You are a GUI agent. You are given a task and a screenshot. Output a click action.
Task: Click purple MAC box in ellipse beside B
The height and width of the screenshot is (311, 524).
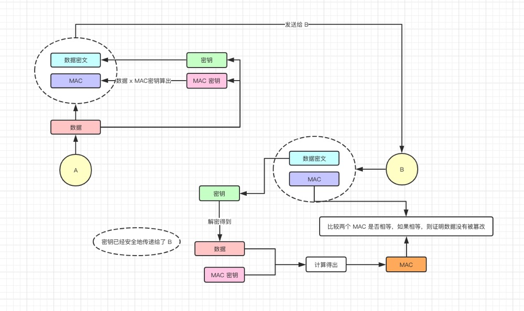(x=314, y=179)
